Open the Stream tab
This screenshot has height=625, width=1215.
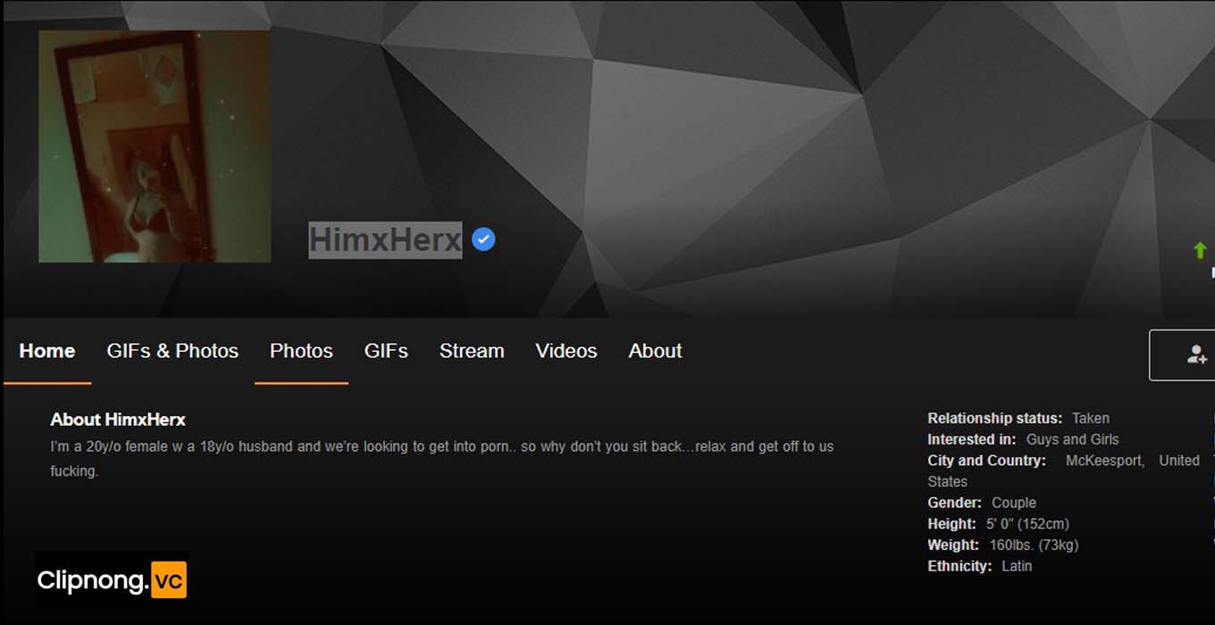pyautogui.click(x=472, y=351)
